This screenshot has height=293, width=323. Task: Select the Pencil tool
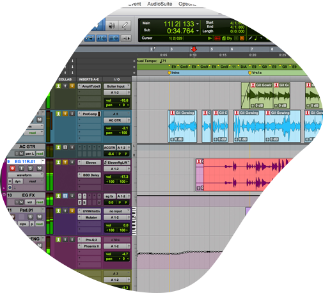125,26
